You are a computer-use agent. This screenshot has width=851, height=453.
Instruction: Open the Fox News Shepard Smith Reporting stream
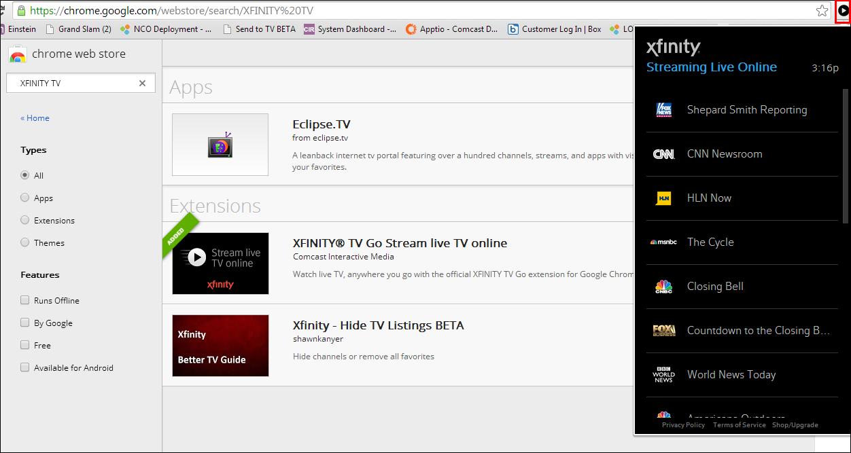pos(742,110)
